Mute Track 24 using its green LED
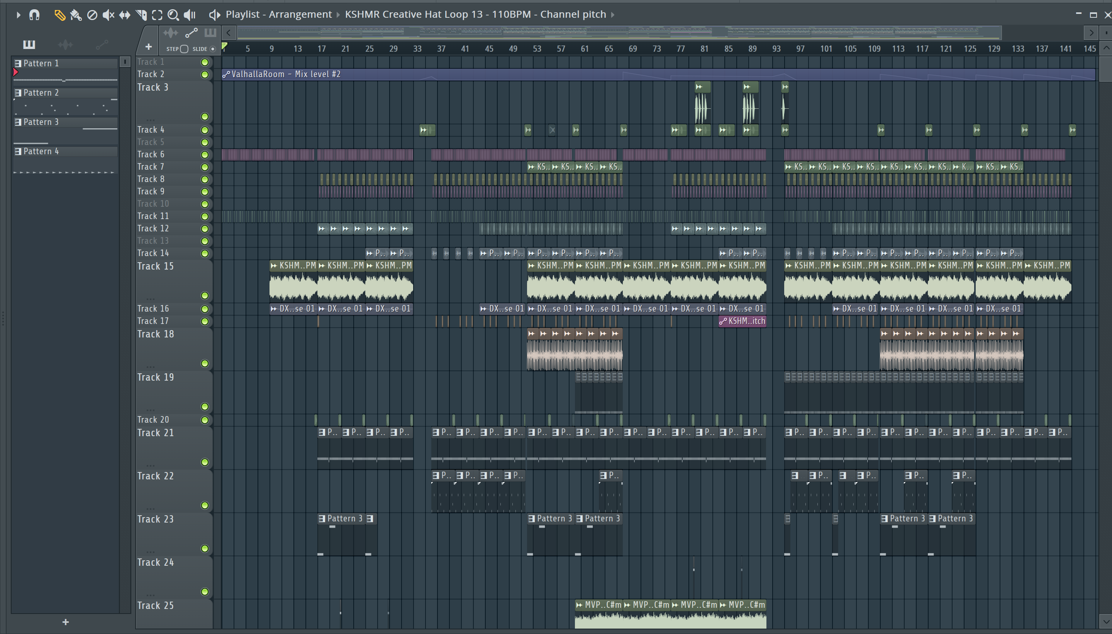Image resolution: width=1112 pixels, height=634 pixels. (204, 591)
